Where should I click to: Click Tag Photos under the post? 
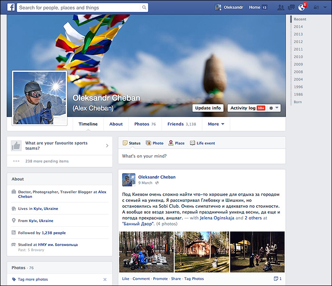pyautogui.click(x=194, y=278)
